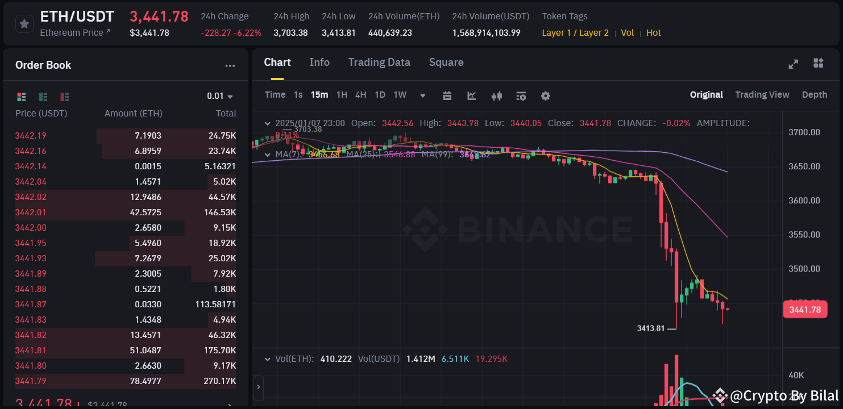Open the Vol token tag
The height and width of the screenshot is (409, 843).
628,33
